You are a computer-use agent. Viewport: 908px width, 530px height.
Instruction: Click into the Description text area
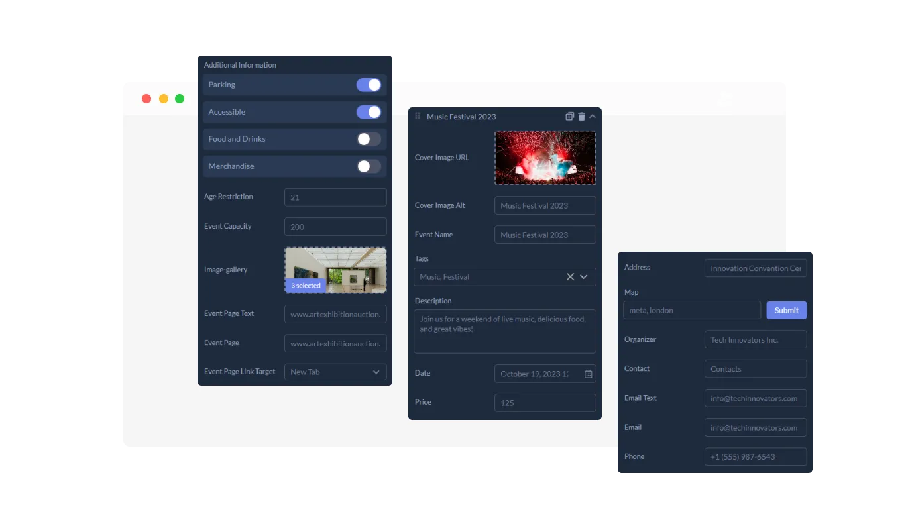tap(505, 331)
